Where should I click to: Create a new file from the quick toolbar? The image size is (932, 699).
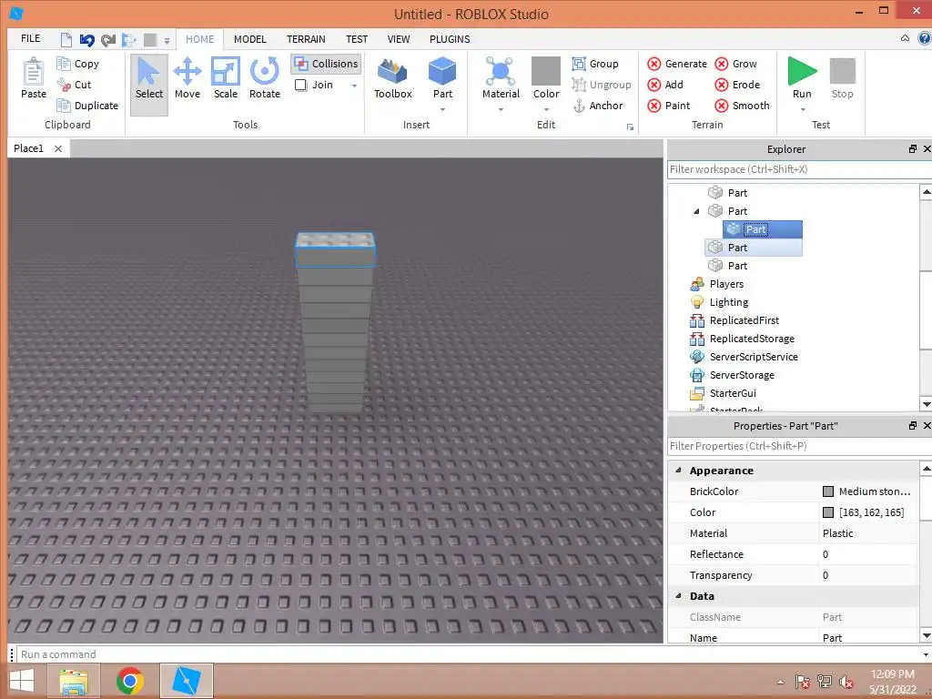point(66,40)
